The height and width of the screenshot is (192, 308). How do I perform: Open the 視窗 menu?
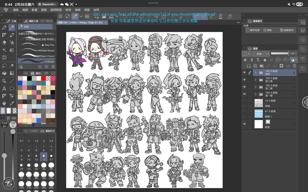87,10
